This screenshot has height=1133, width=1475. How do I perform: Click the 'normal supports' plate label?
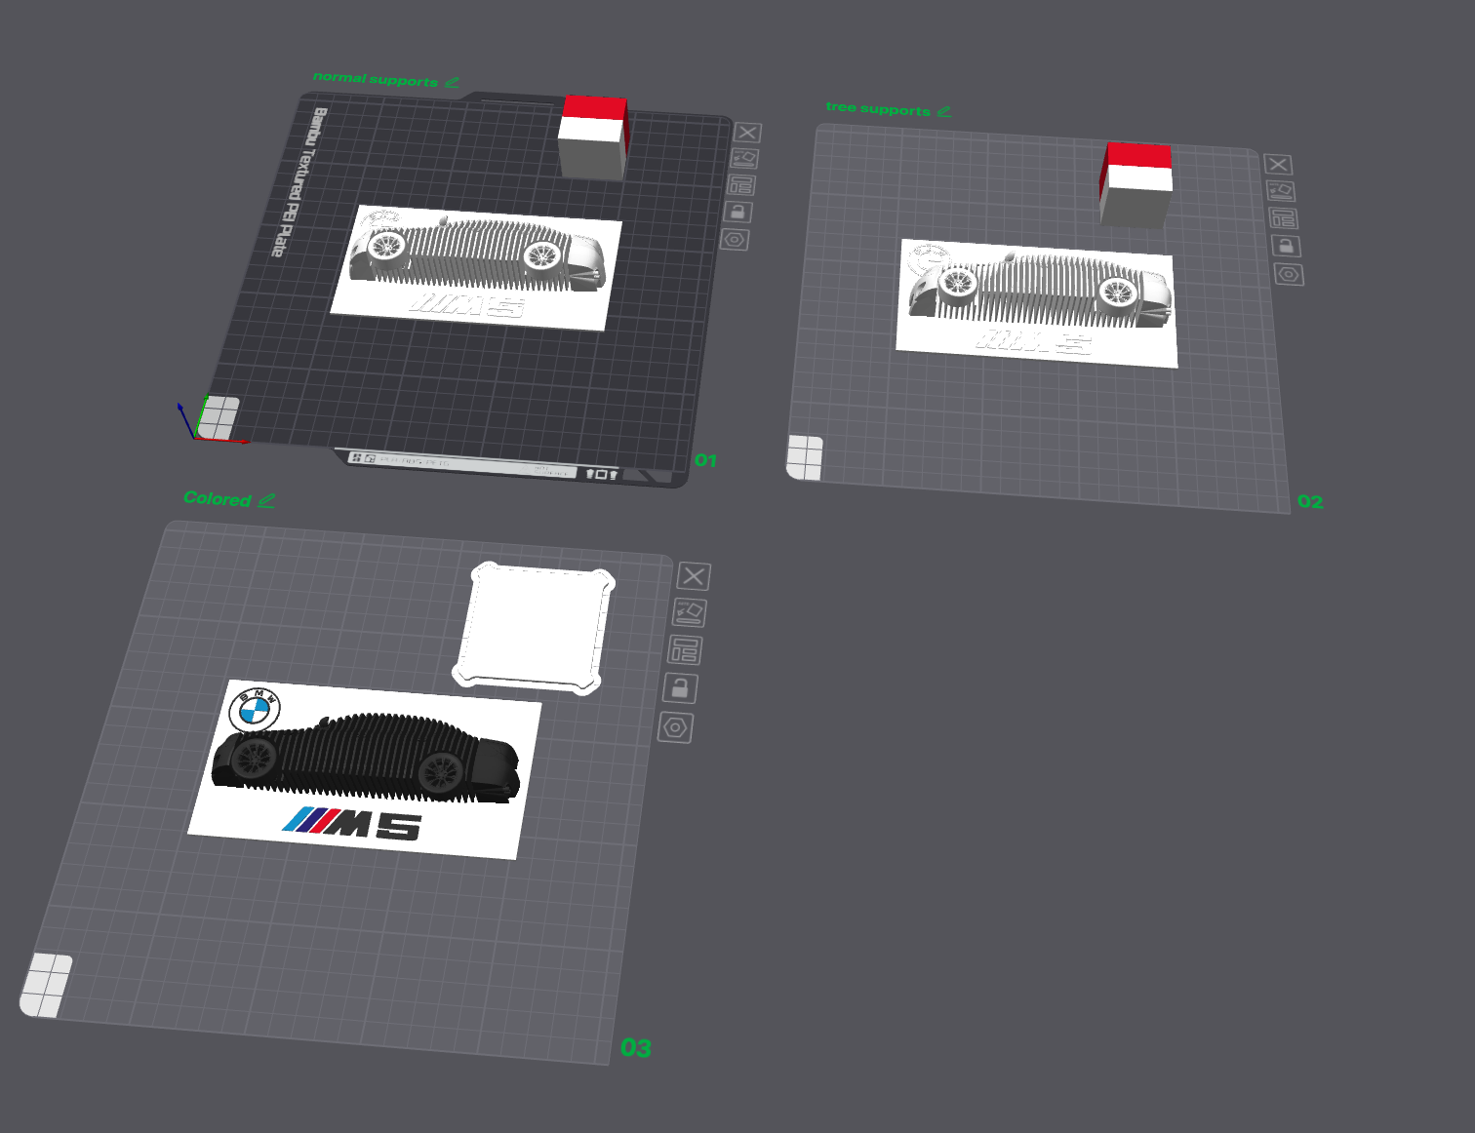[376, 79]
